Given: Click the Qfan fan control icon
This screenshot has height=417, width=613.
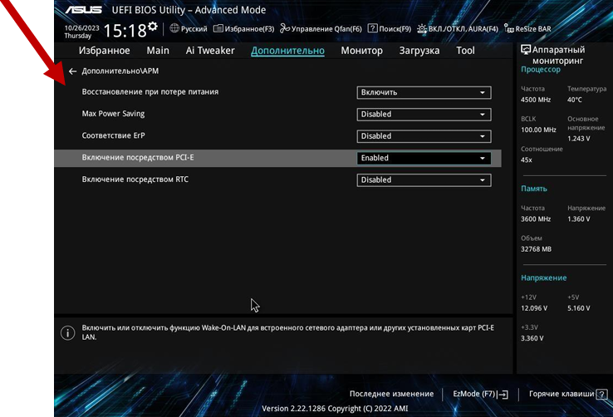Looking at the screenshot, I should click(x=285, y=28).
